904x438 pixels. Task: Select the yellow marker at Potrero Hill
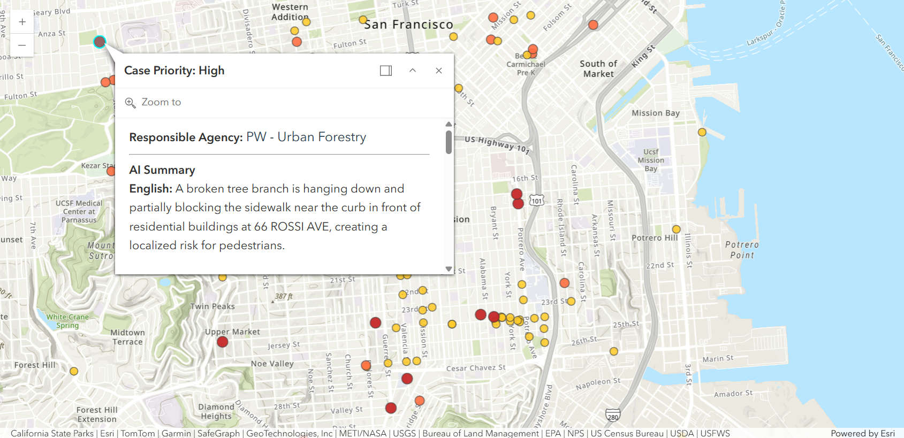click(x=677, y=229)
